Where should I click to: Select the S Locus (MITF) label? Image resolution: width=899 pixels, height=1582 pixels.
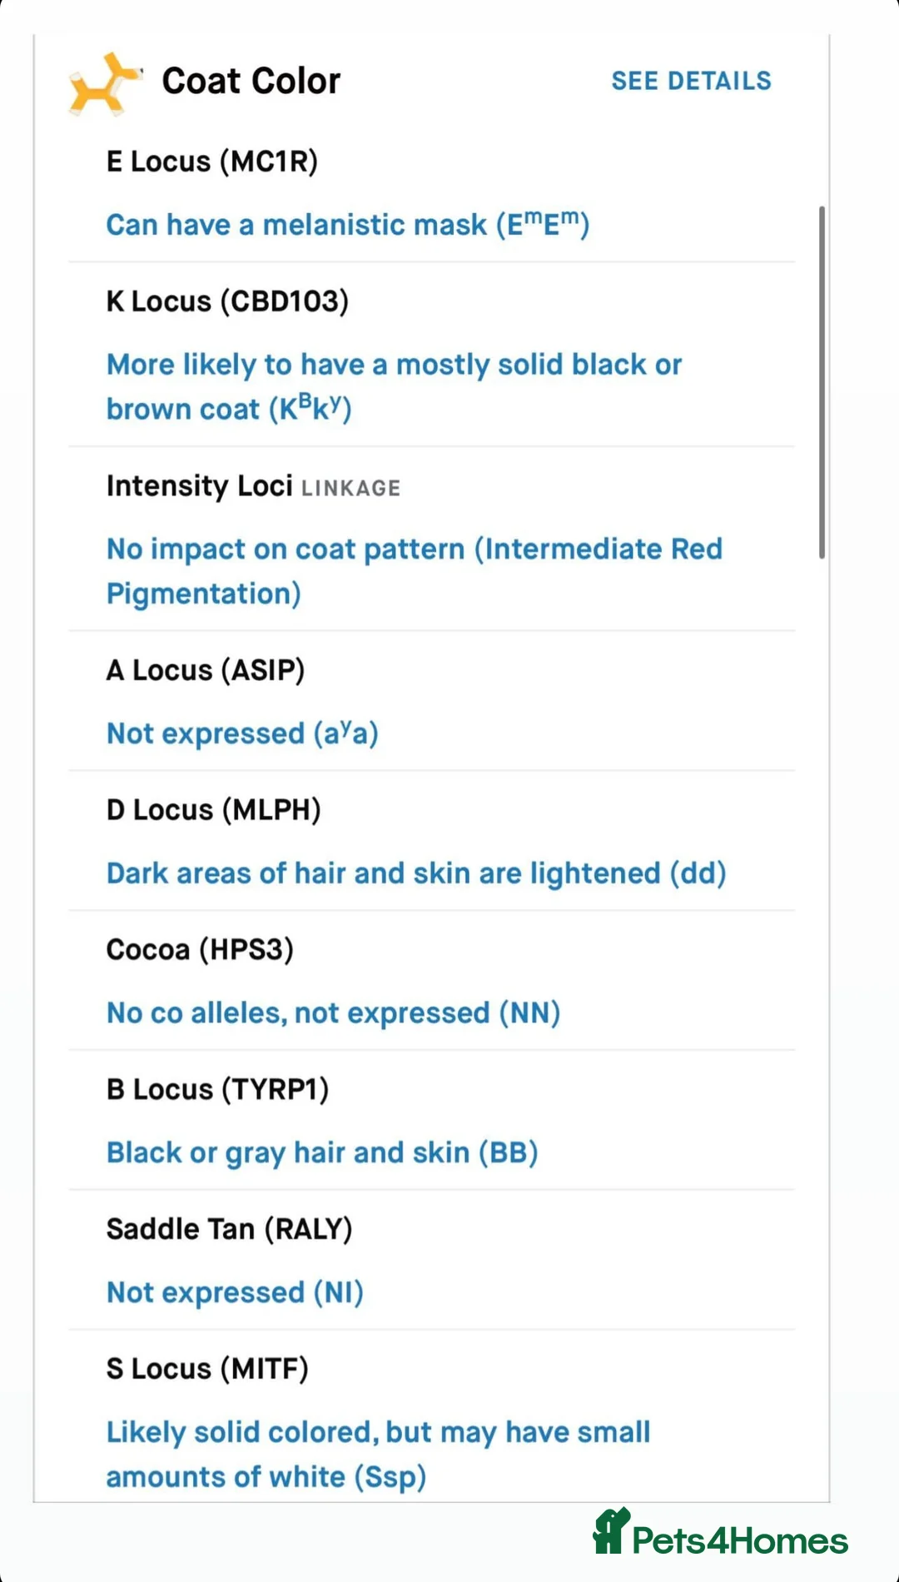click(207, 1369)
